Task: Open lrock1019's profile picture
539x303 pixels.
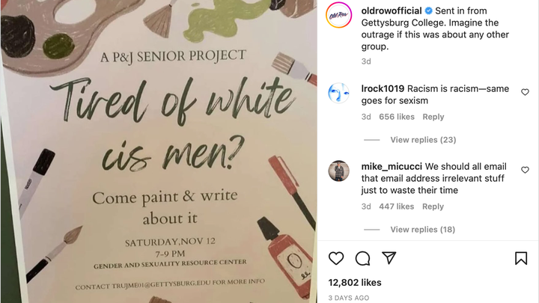Action: pos(338,93)
